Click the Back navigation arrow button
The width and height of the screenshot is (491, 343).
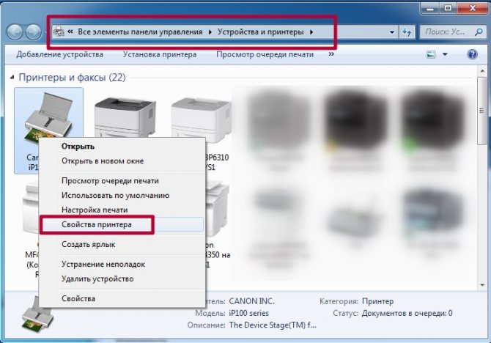click(x=15, y=32)
